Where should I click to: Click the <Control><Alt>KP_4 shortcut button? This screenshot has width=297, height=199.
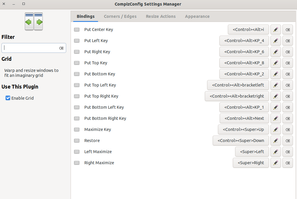pos(244,41)
